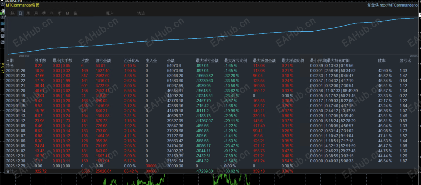Click the 总手数 column header
421x185 pixels.
coord(40,61)
